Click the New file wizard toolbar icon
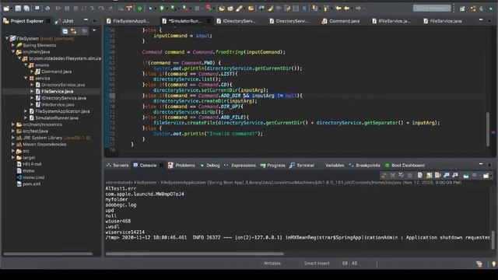 (6, 9)
